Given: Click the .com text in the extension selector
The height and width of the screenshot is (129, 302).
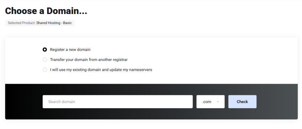Looking at the screenshot, I should pyautogui.click(x=207, y=102).
